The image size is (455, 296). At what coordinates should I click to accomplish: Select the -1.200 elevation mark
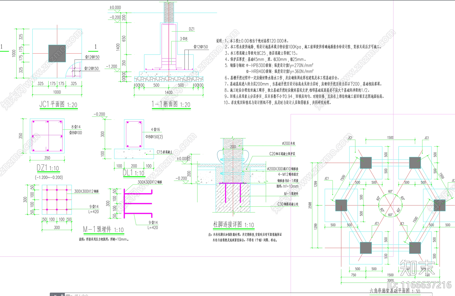click(111, 66)
